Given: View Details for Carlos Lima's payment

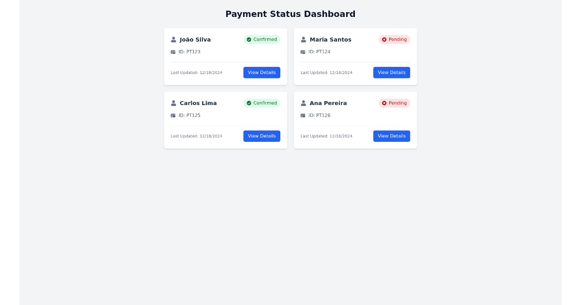Looking at the screenshot, I should coord(262,136).
